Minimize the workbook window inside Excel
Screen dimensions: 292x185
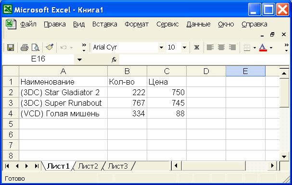(x=262, y=35)
